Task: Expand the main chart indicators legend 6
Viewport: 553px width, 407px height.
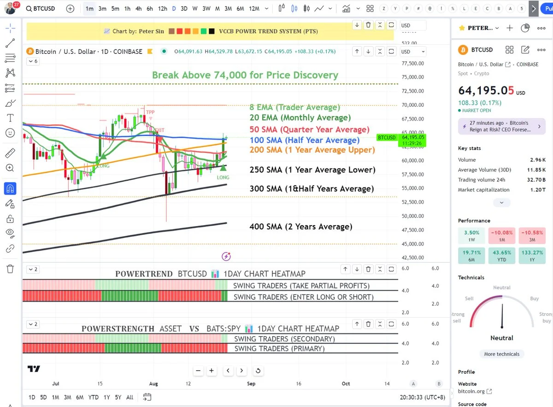Action: click(x=33, y=61)
